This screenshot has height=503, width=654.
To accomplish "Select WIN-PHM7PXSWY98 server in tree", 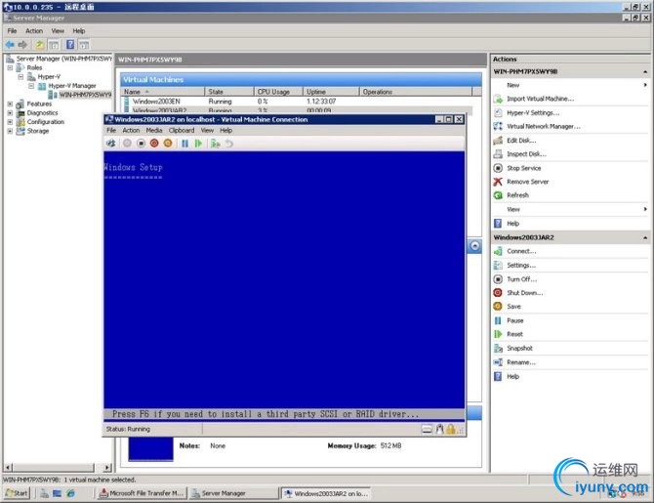I will [x=85, y=95].
